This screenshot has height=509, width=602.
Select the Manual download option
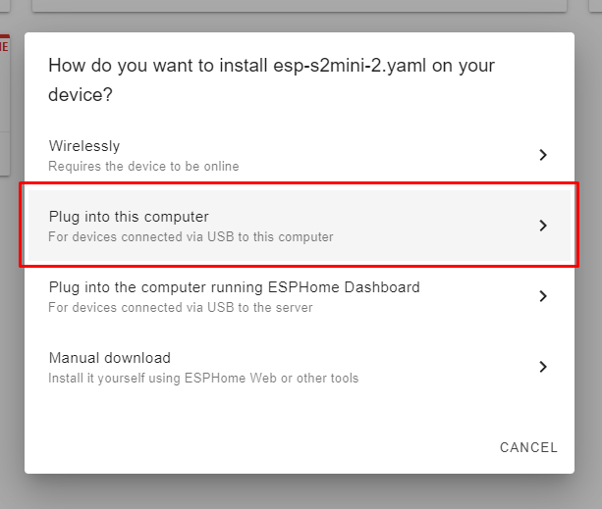click(110, 358)
